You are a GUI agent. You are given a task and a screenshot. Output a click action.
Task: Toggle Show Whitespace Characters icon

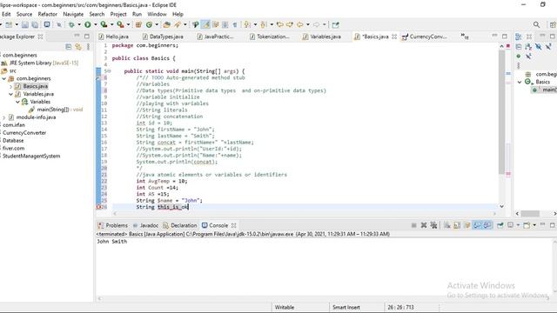pyautogui.click(x=235, y=25)
